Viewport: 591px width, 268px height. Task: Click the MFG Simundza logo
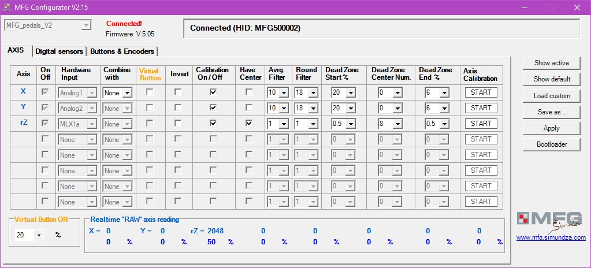[x=549, y=222]
